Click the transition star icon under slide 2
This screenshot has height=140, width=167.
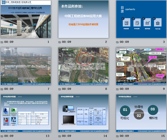(x=60, y=42)
